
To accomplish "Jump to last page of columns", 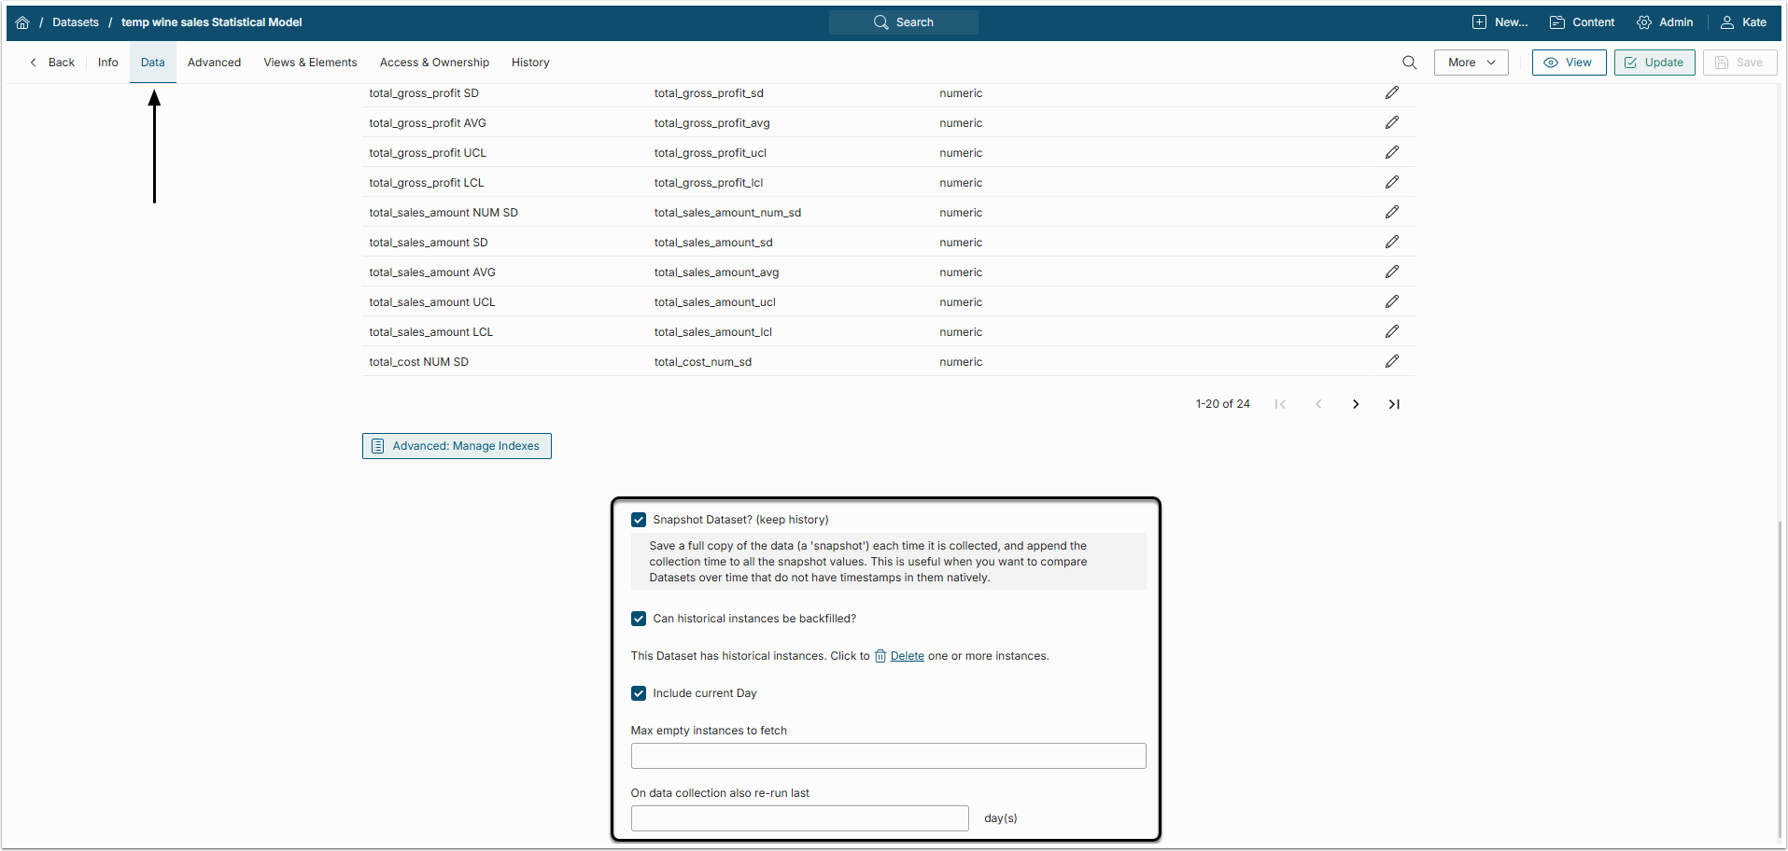I will [1394, 404].
